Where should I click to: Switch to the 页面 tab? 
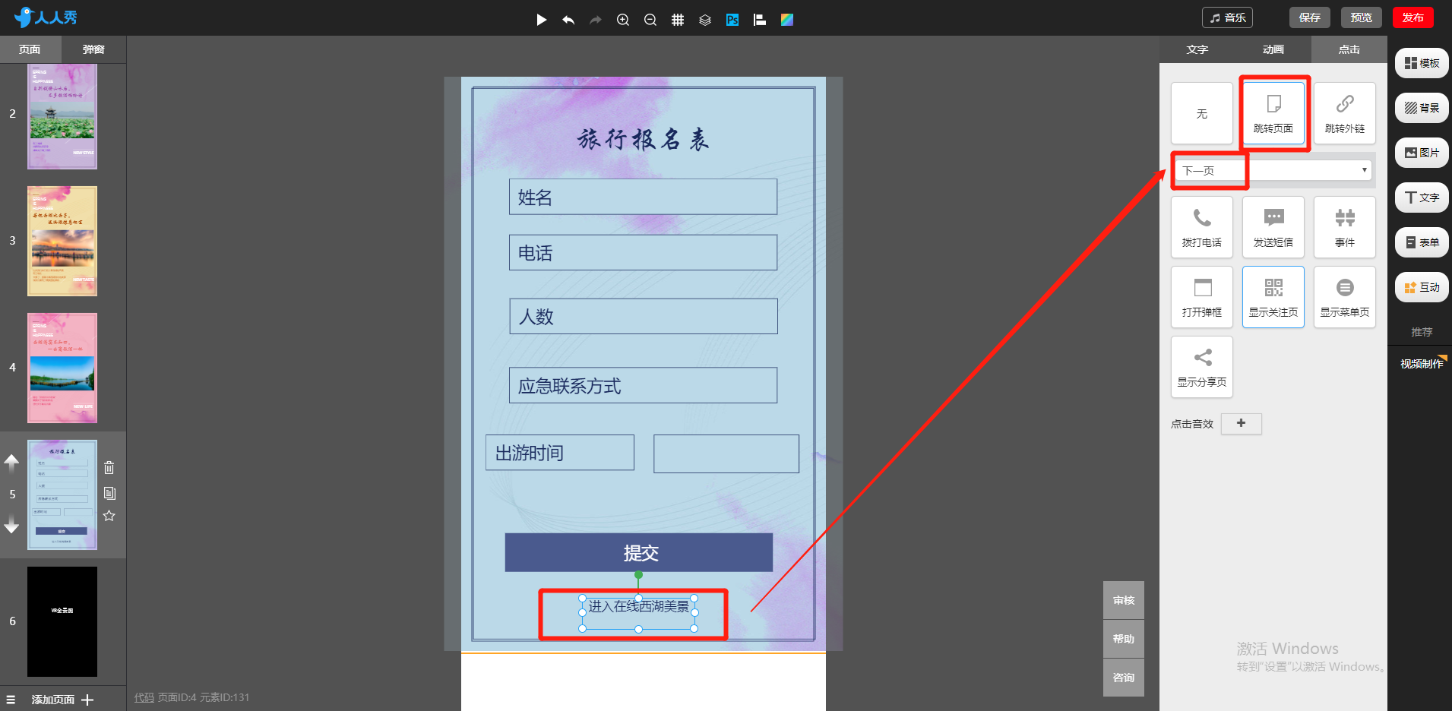tap(30, 49)
